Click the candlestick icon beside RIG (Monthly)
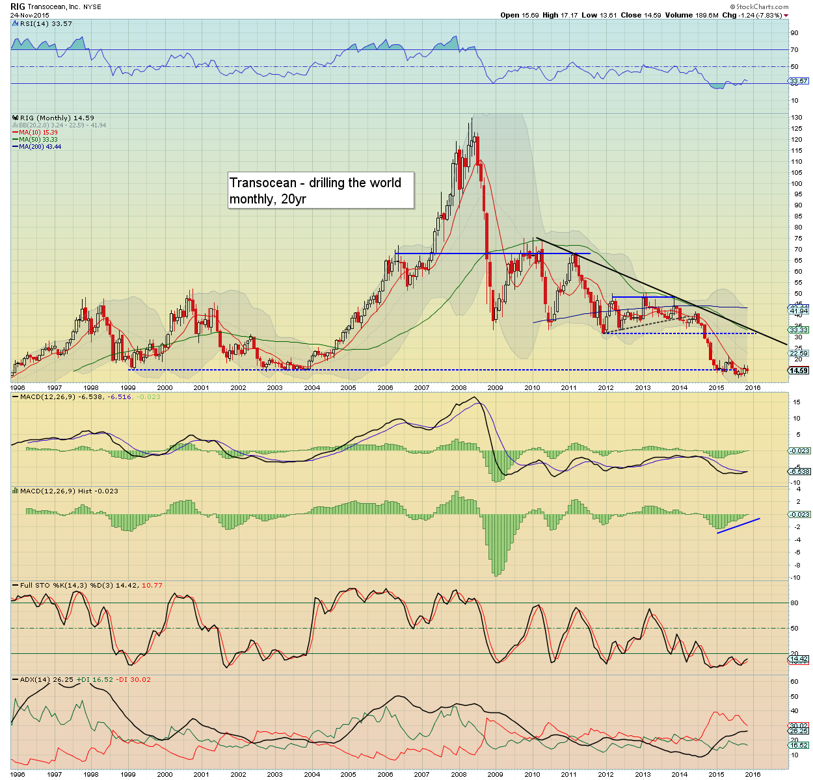Screen dimensions: 813x780 pyautogui.click(x=16, y=118)
